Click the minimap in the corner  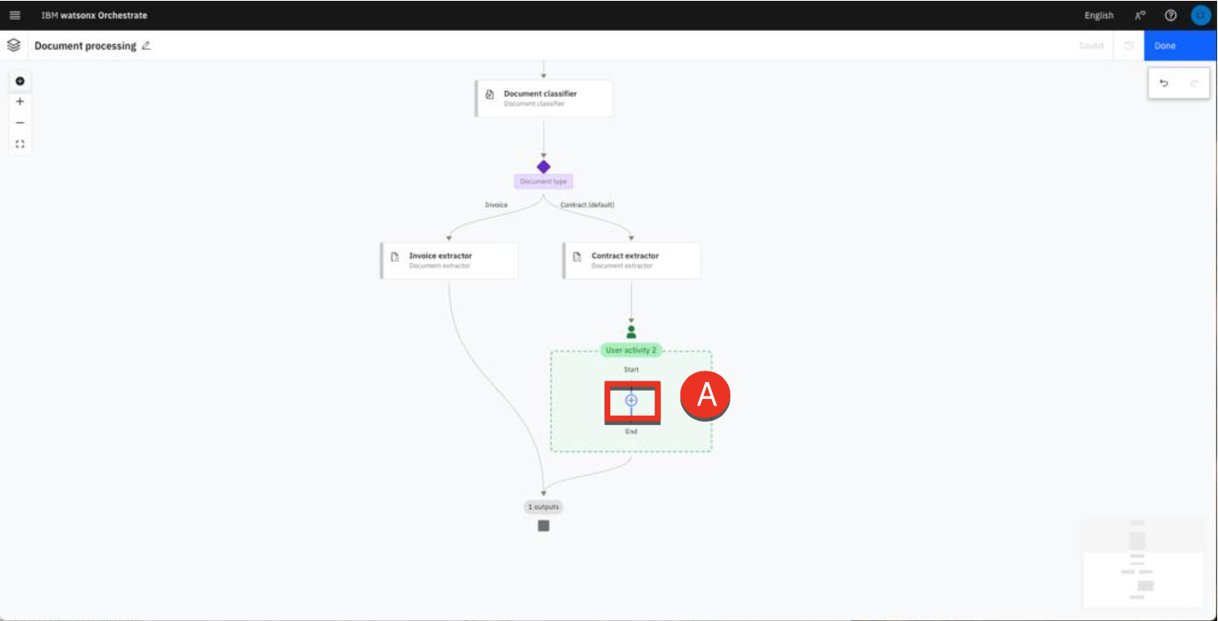(1143, 562)
